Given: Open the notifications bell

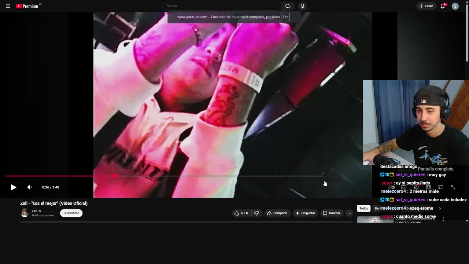Looking at the screenshot, I should click(443, 6).
